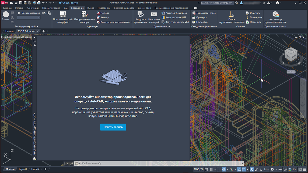Viewport: 308px width, 173px height.
Task: Switch to the Главная ribbon tab
Action: (x=7, y=8)
